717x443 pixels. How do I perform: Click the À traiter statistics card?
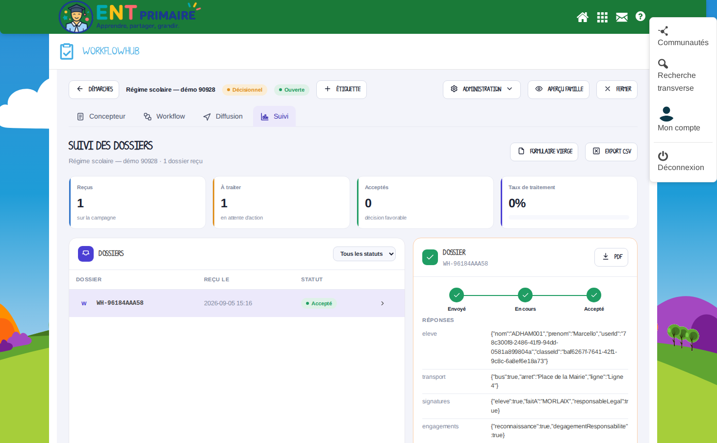point(281,202)
